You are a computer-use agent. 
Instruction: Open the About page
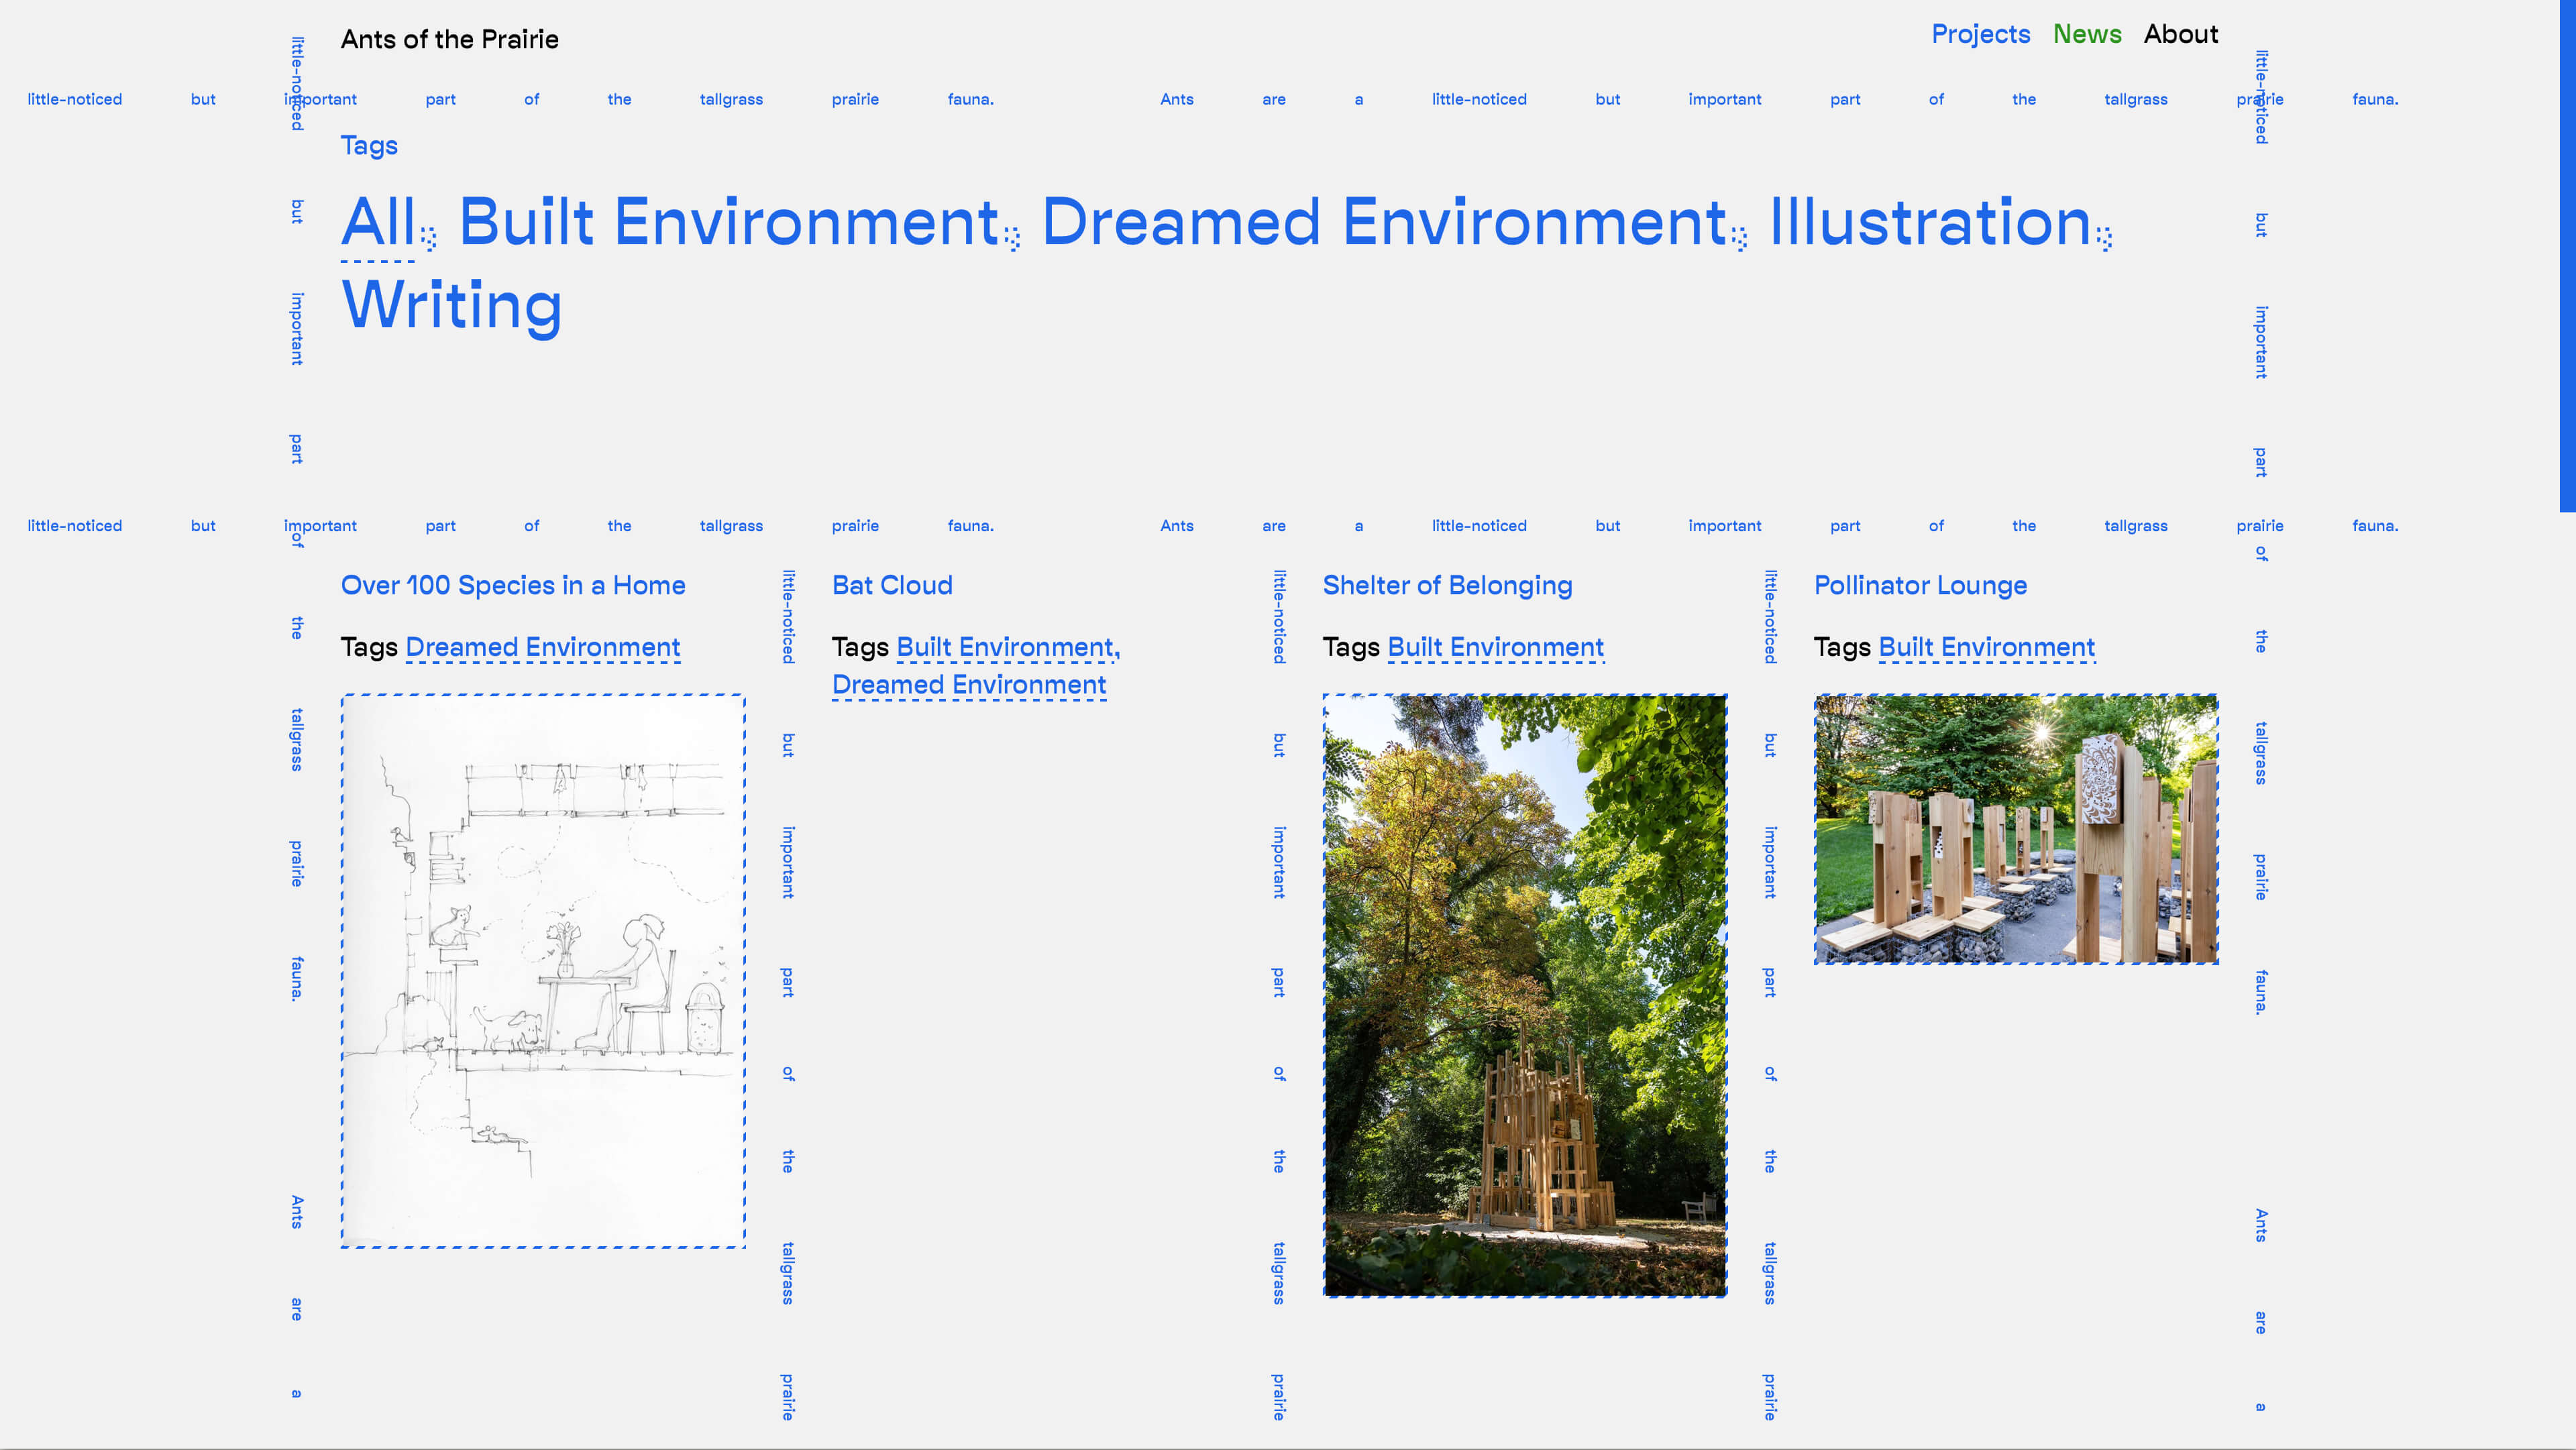point(2180,34)
